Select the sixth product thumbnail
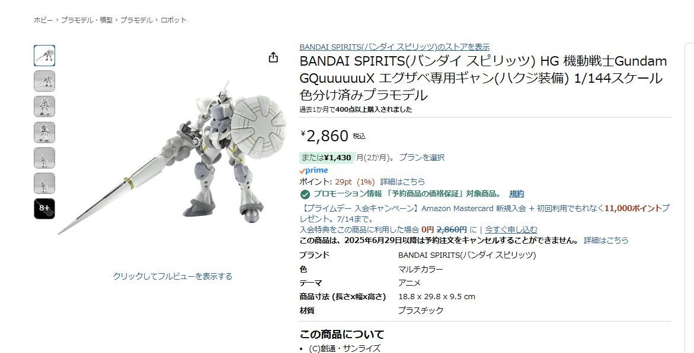 [x=44, y=183]
